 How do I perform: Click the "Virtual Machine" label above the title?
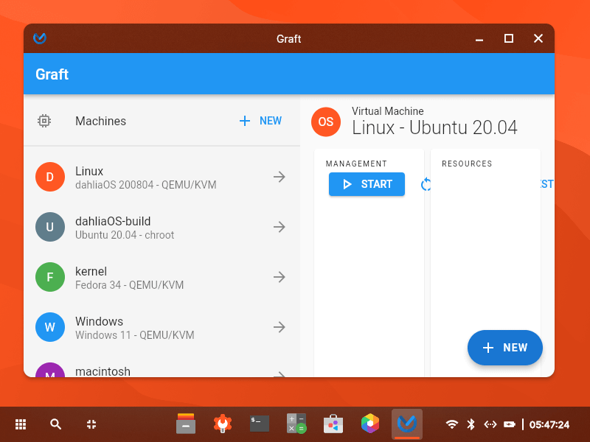click(x=388, y=111)
